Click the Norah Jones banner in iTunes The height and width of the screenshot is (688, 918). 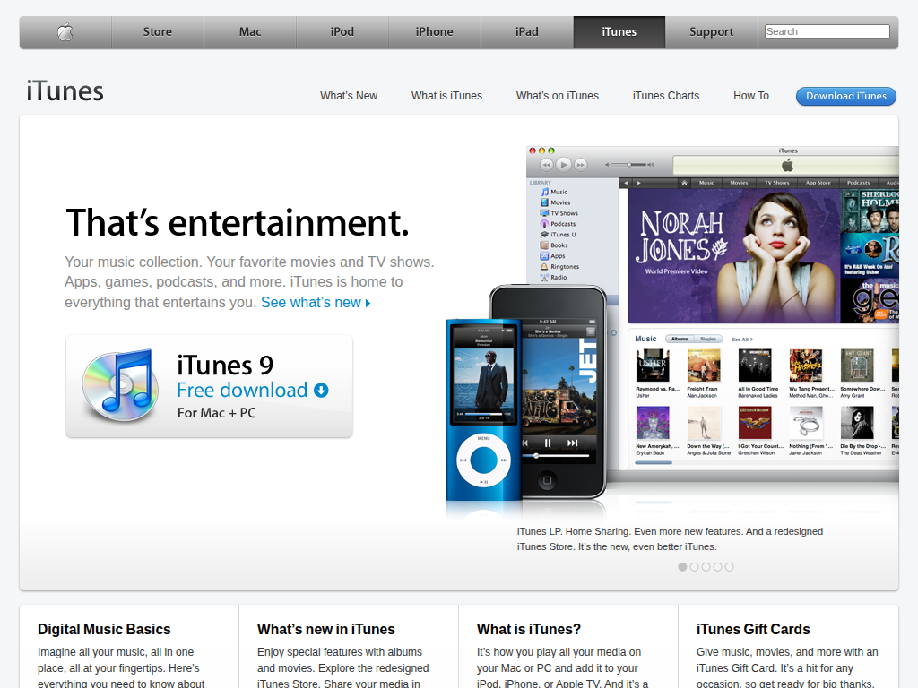(x=733, y=255)
